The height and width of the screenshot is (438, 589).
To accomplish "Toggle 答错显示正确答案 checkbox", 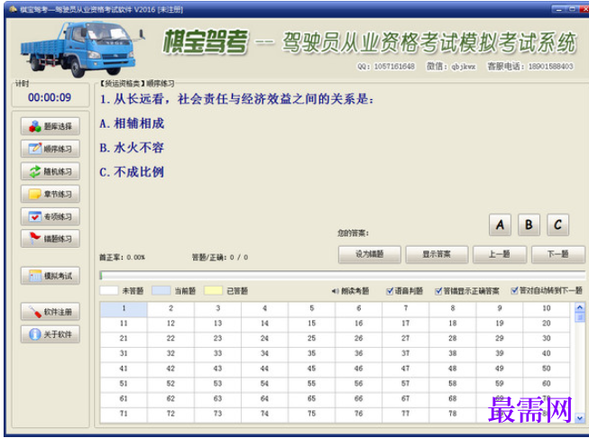I will click(438, 291).
